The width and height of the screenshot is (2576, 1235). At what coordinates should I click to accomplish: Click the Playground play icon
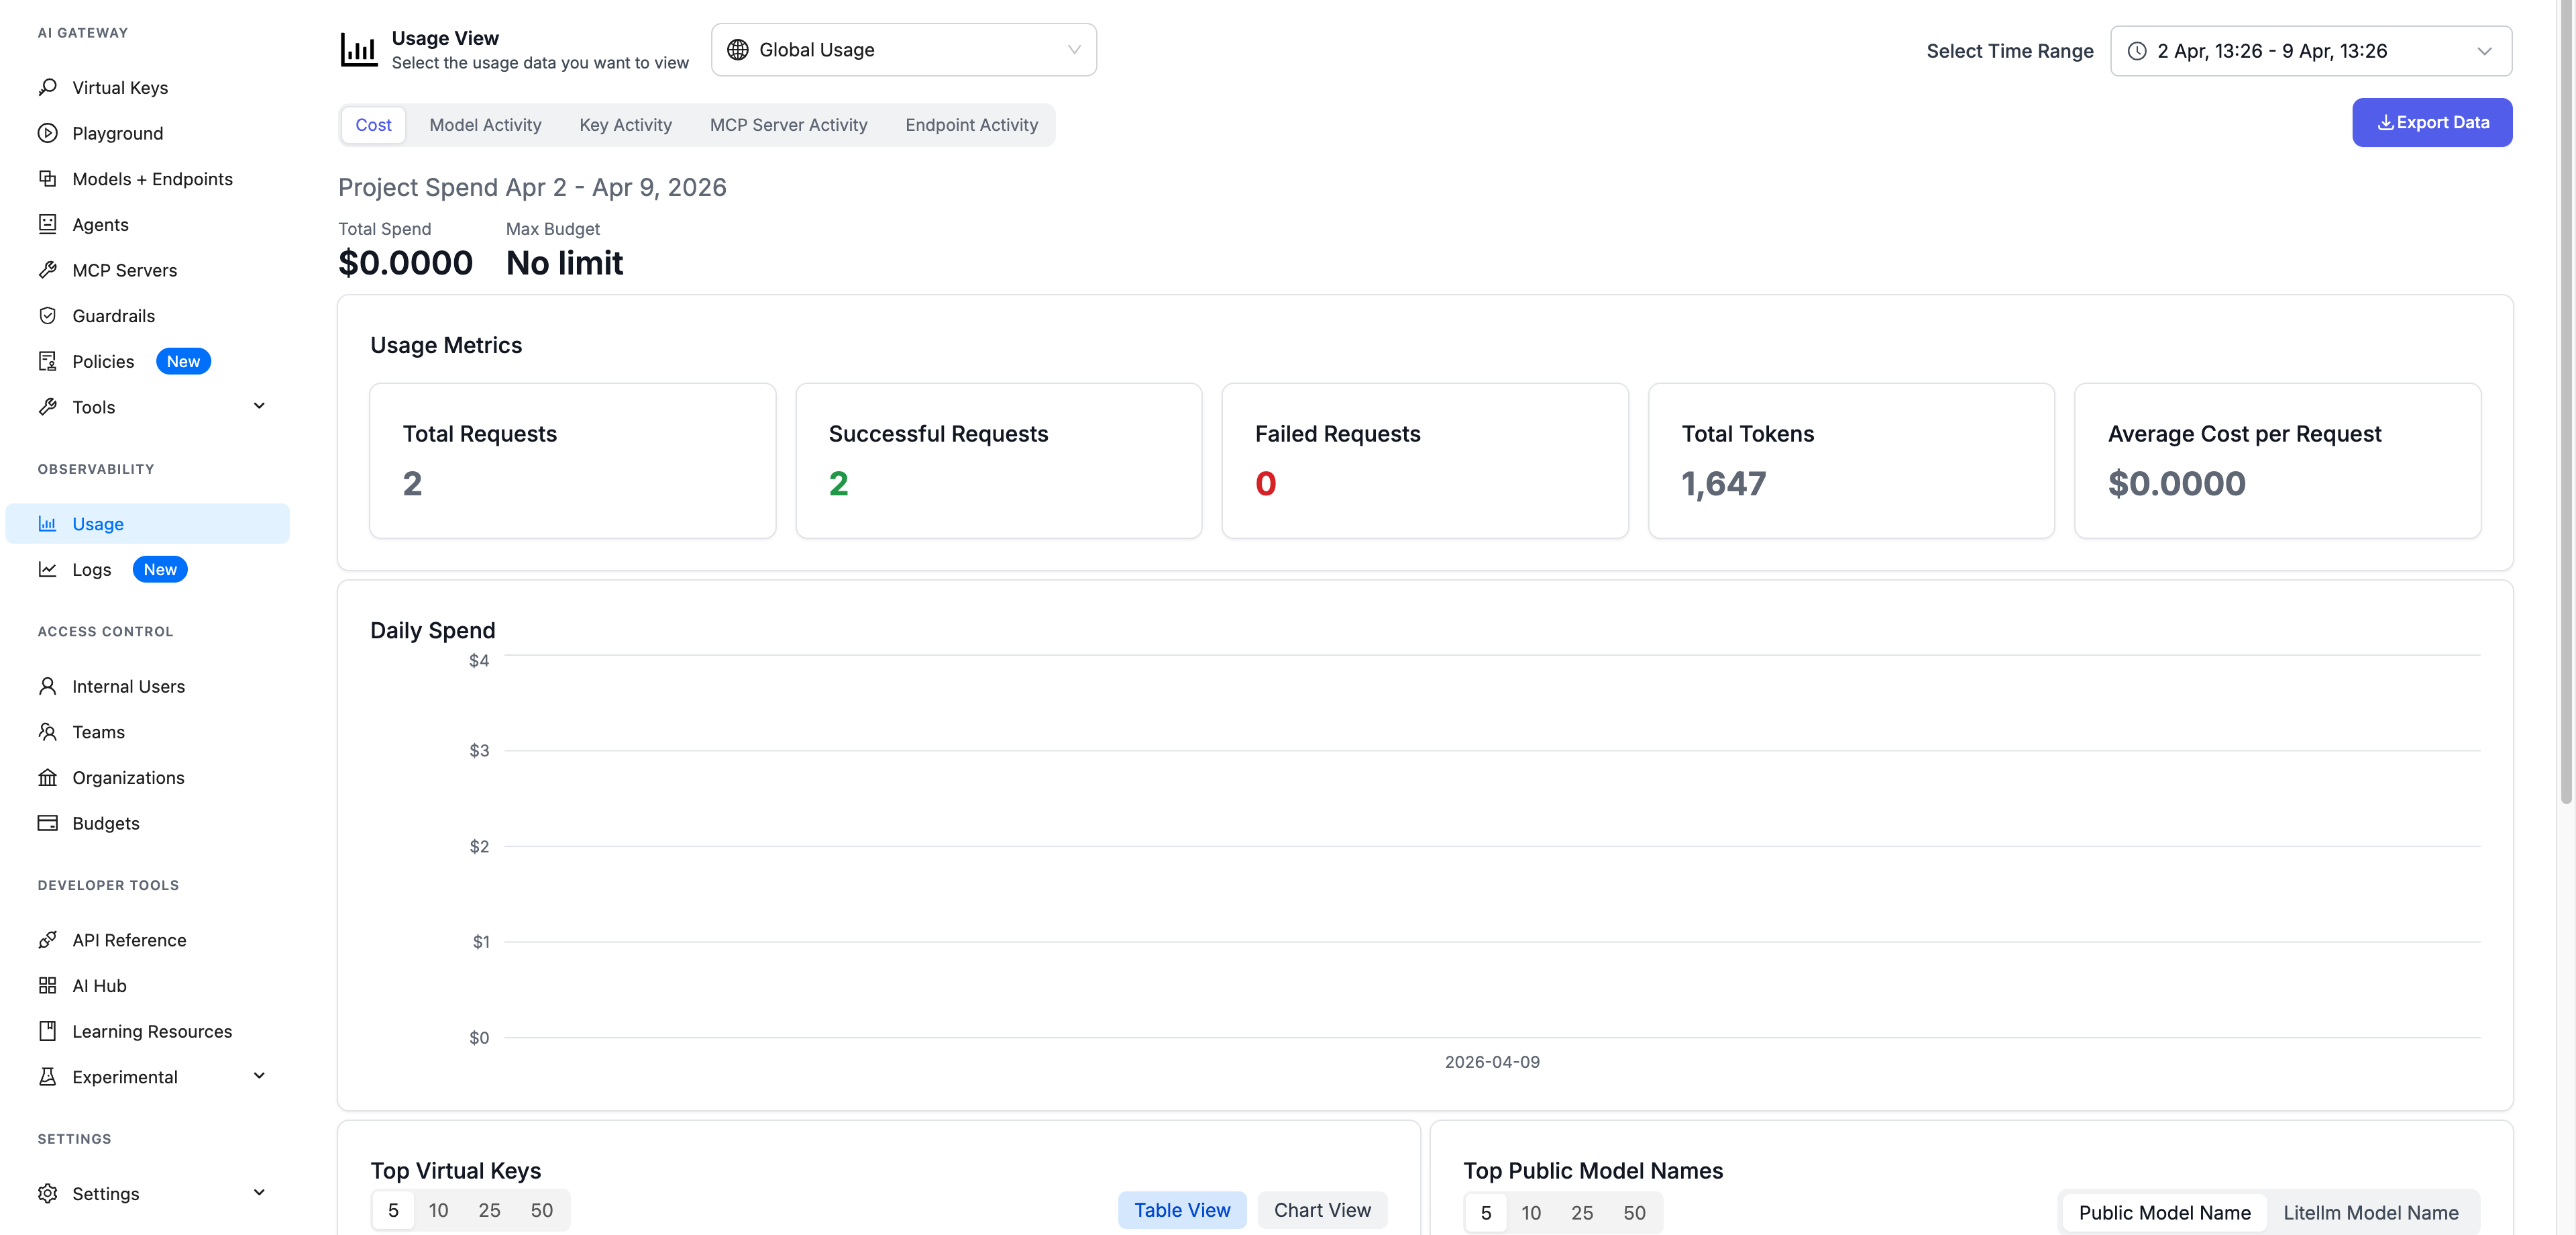coord(47,133)
